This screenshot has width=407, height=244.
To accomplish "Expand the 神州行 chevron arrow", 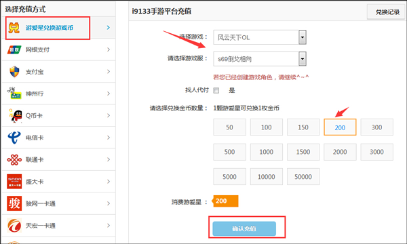I will coord(109,94).
